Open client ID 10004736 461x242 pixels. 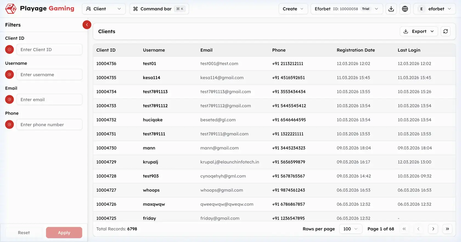click(106, 64)
